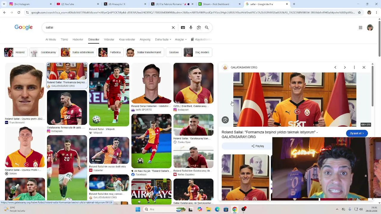Open a new browser tab
This screenshot has width=381, height=214.
(x=294, y=4)
